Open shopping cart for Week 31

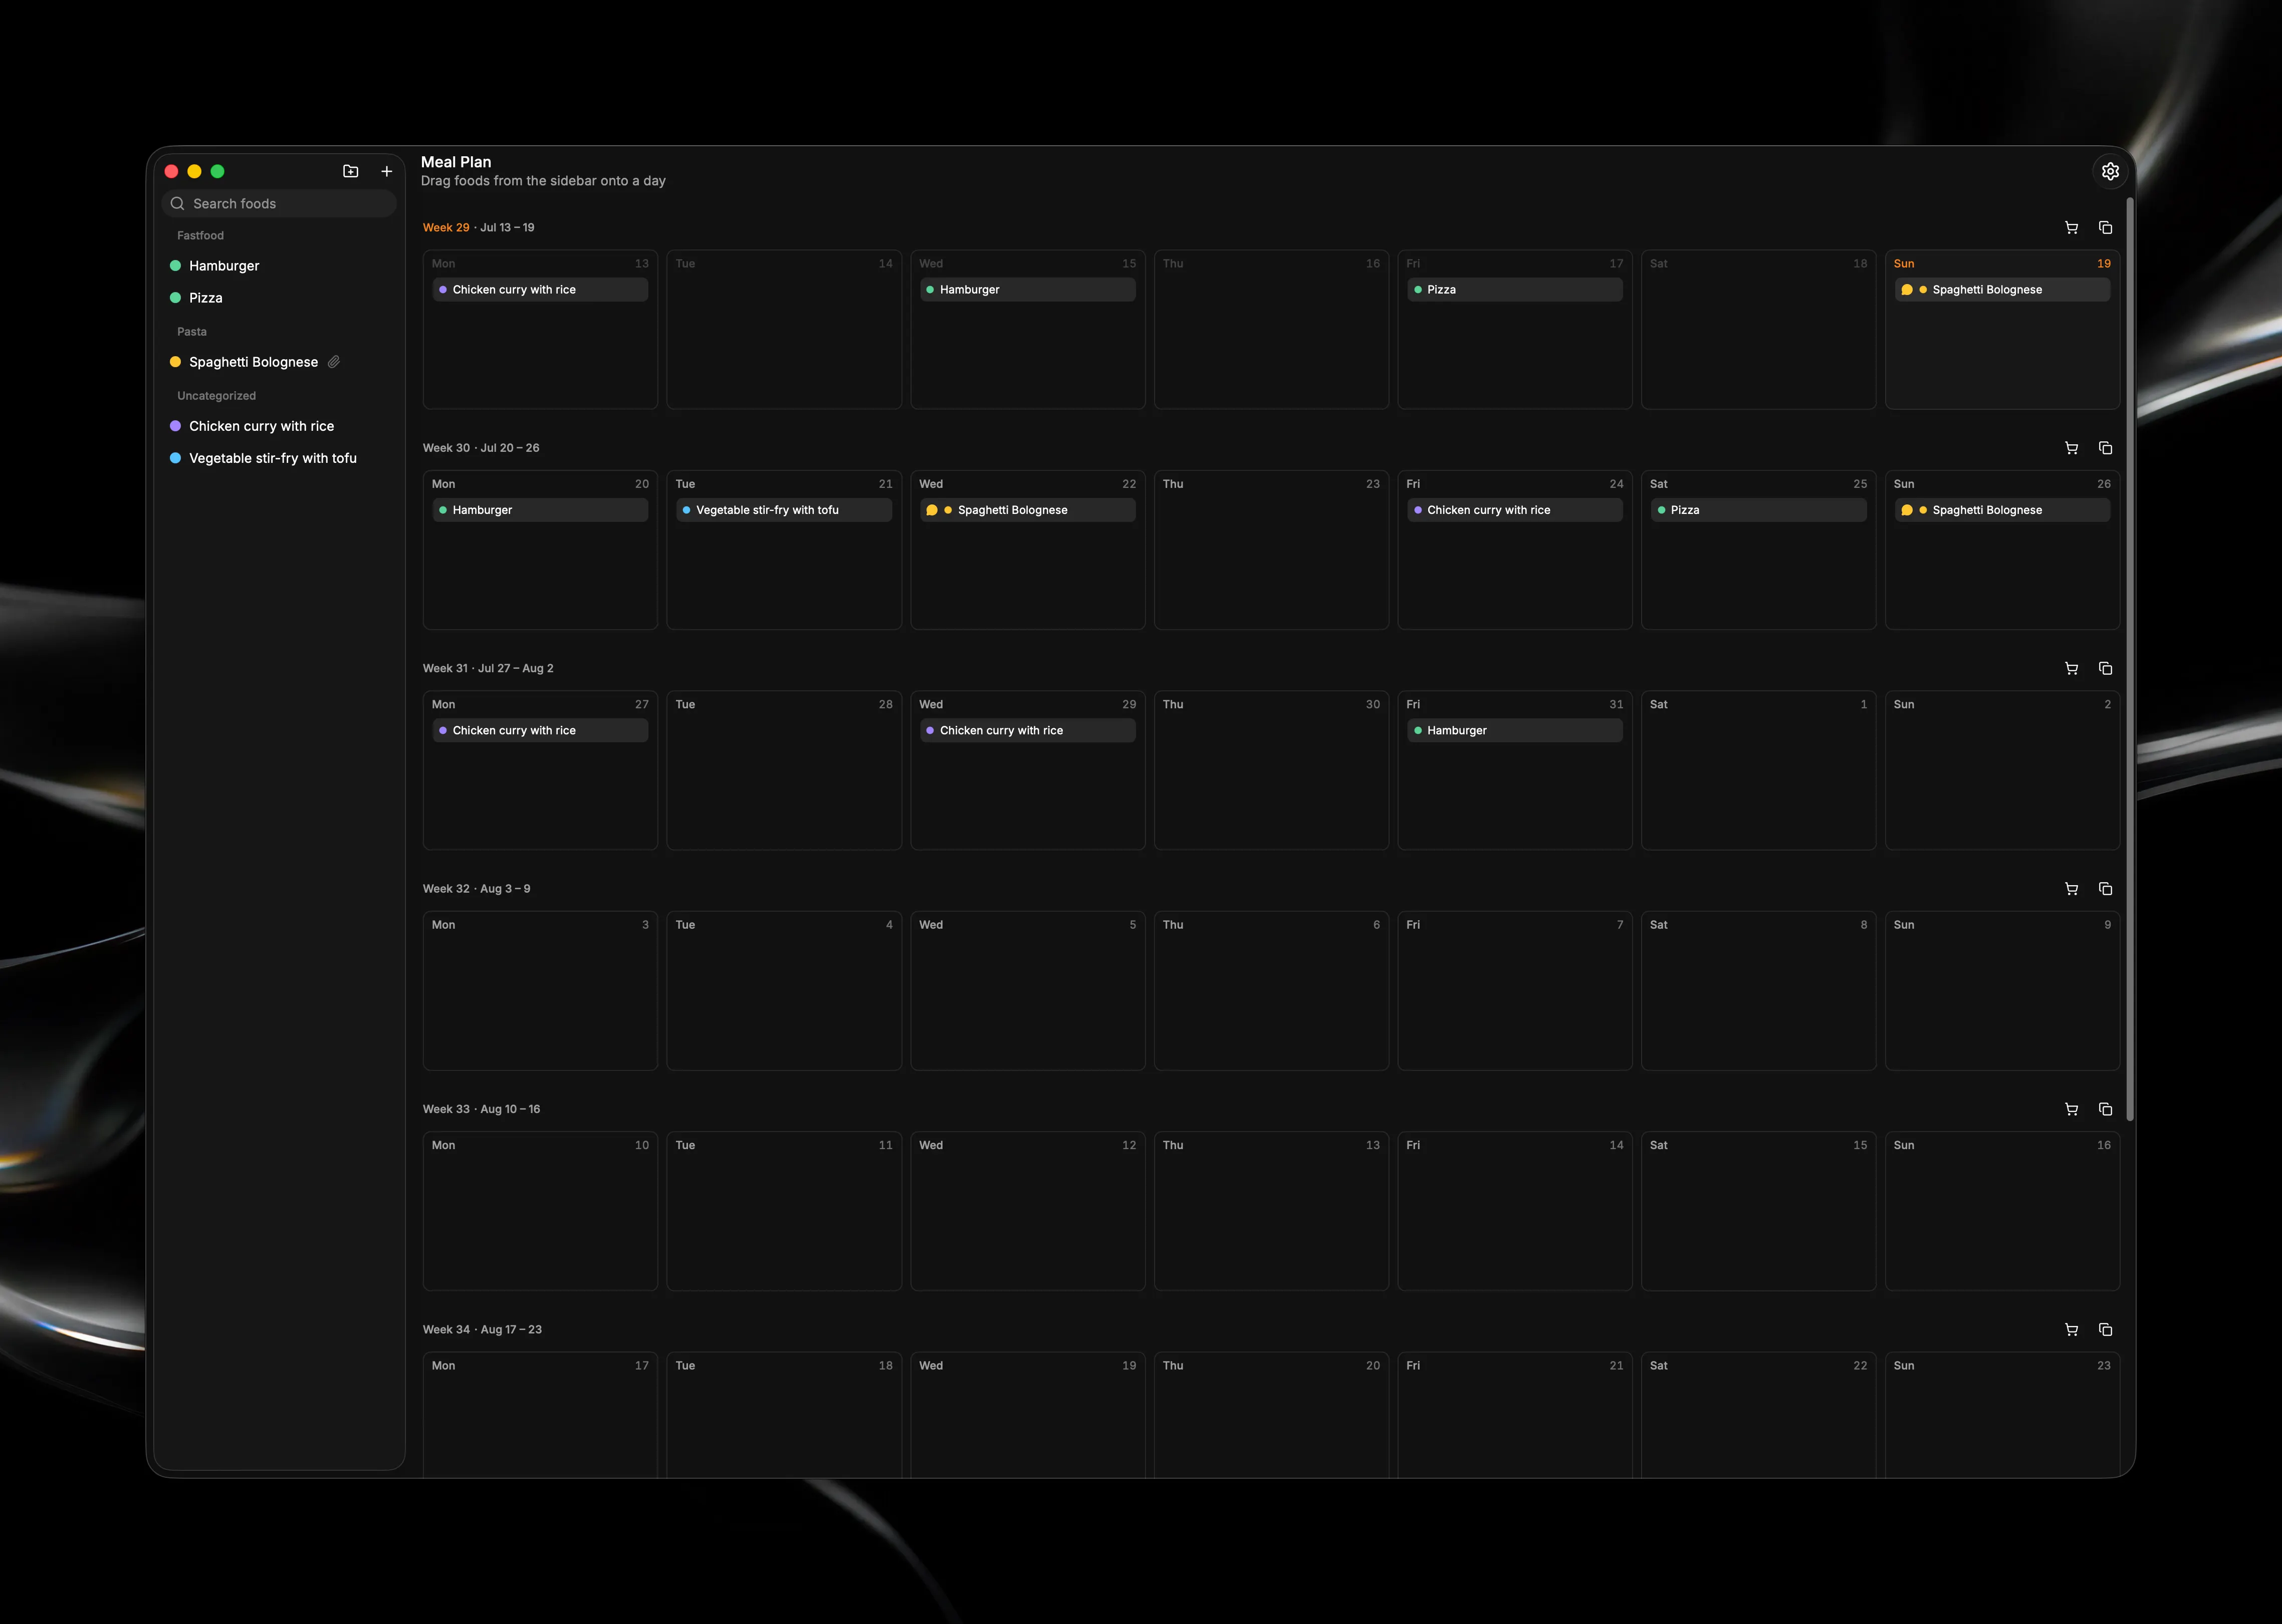2071,668
